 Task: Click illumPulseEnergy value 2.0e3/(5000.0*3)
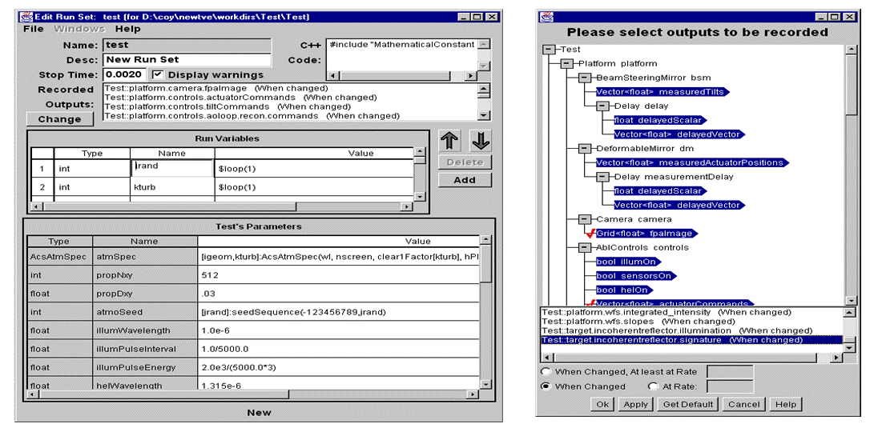[339, 367]
